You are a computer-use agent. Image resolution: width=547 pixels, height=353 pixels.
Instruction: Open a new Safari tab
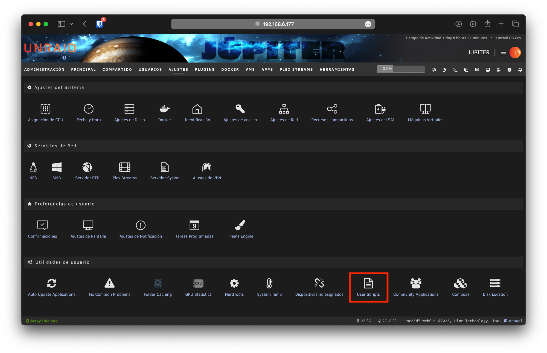[x=501, y=24]
